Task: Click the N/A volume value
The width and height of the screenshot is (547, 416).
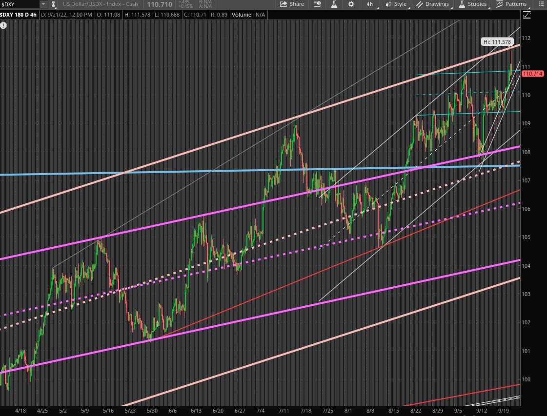Action: pyautogui.click(x=260, y=15)
